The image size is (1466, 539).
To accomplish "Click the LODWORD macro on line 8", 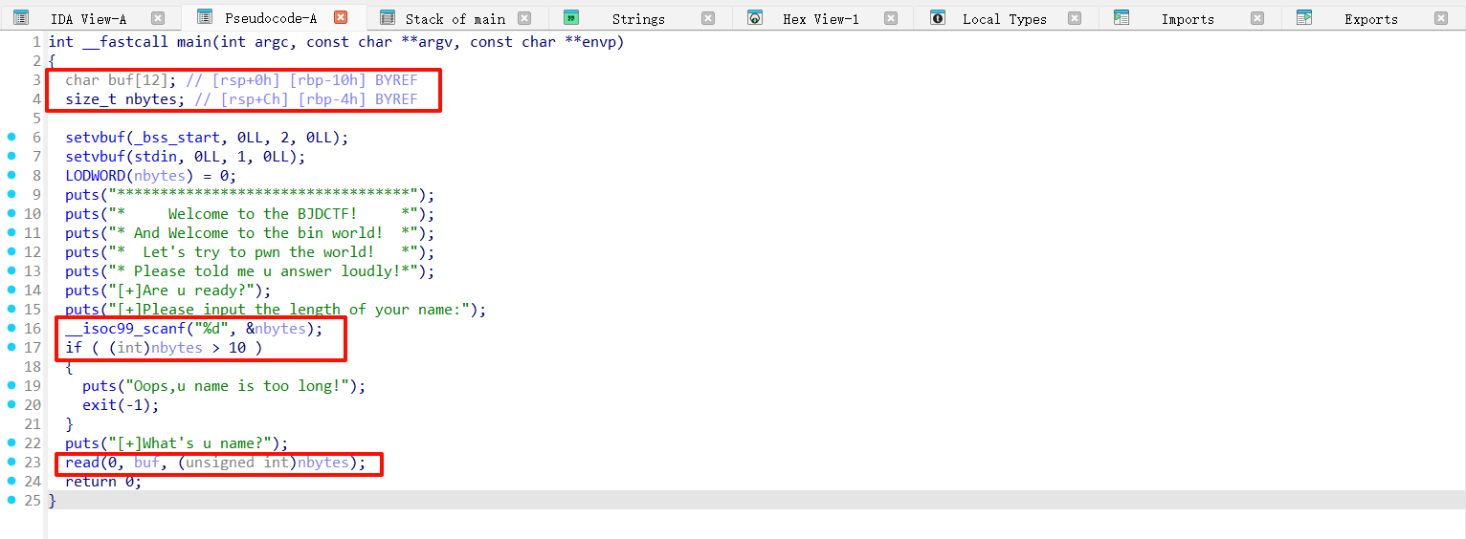I will (96, 176).
